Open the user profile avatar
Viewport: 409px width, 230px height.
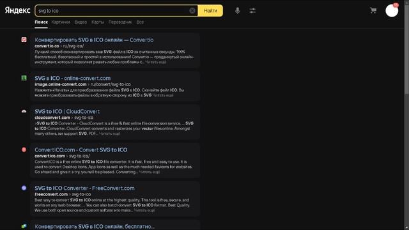point(392,11)
